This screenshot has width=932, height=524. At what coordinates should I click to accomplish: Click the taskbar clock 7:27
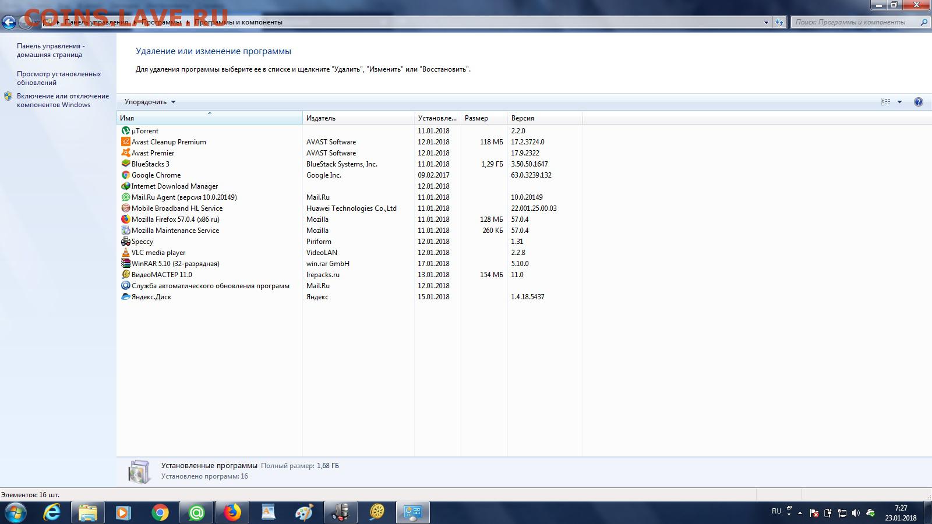(x=901, y=508)
